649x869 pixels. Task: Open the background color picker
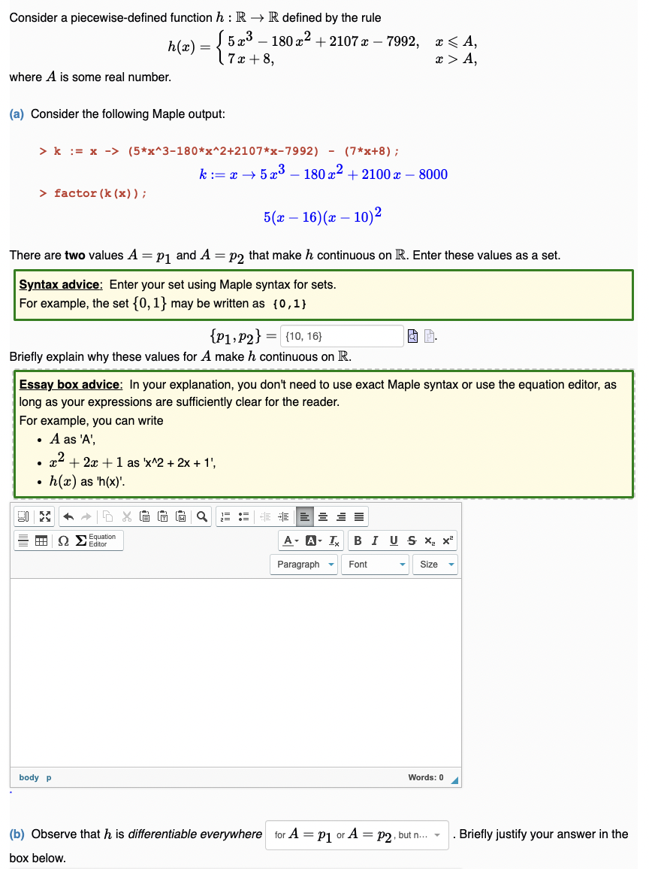pyautogui.click(x=313, y=540)
